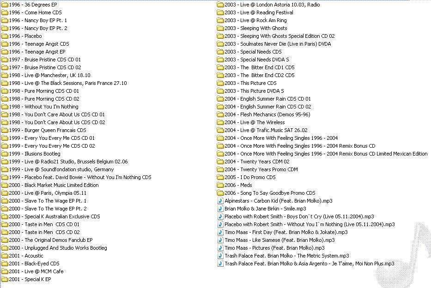Screen dimensions: 431x288
Task: Select folder icon of '2001 - Acoustic'
Action: [x=5, y=256]
